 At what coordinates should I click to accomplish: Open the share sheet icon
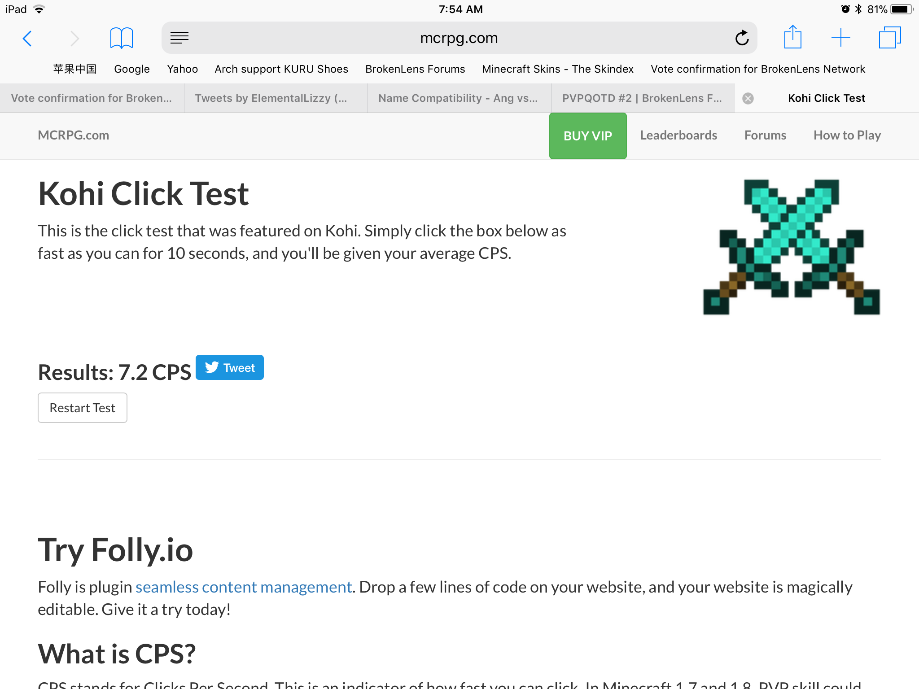click(793, 37)
